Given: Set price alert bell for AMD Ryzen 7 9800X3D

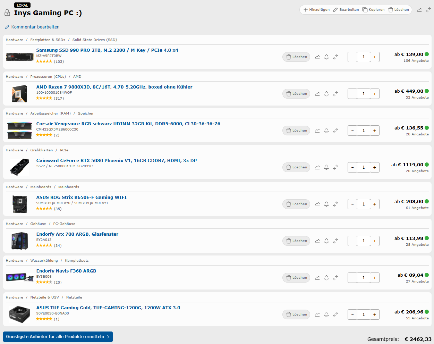Looking at the screenshot, I should tap(326, 94).
